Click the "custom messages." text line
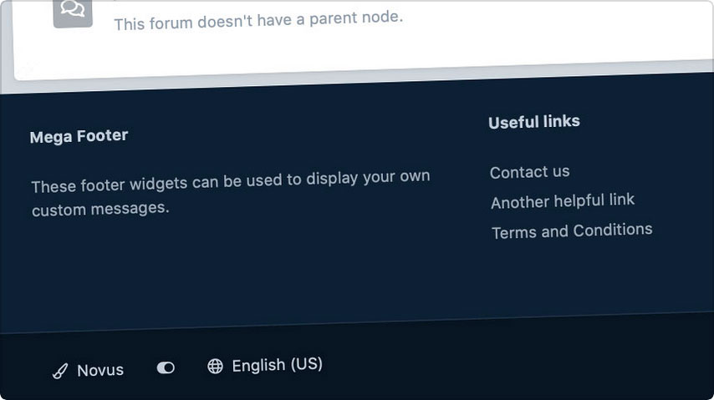Screen dimensions: 714x400 [100, 209]
